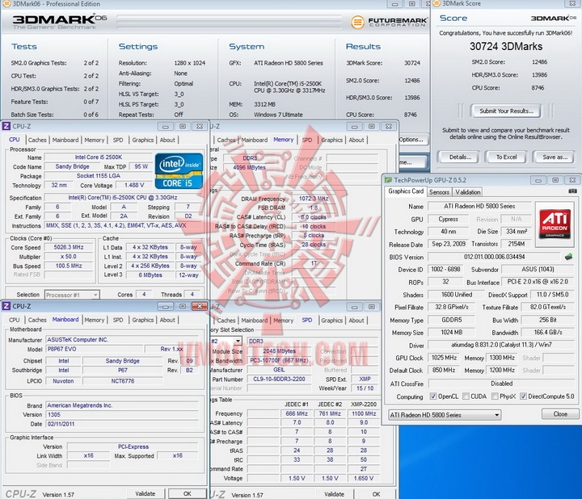Switch to the Caches tab in top CPU-Z window

(37, 140)
